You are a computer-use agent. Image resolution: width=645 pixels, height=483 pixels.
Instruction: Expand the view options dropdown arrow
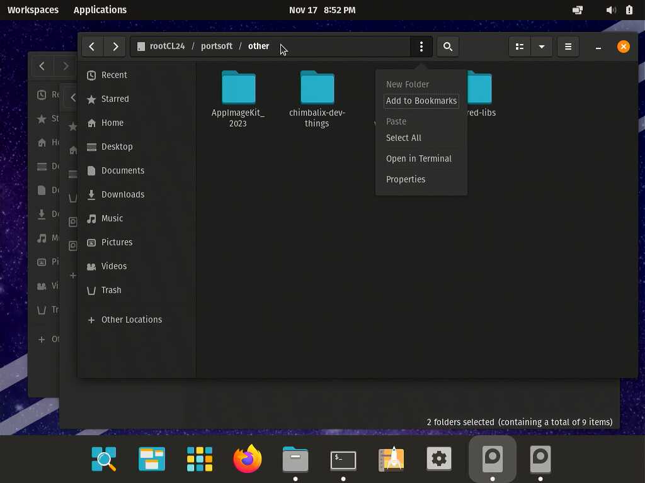coord(542,47)
